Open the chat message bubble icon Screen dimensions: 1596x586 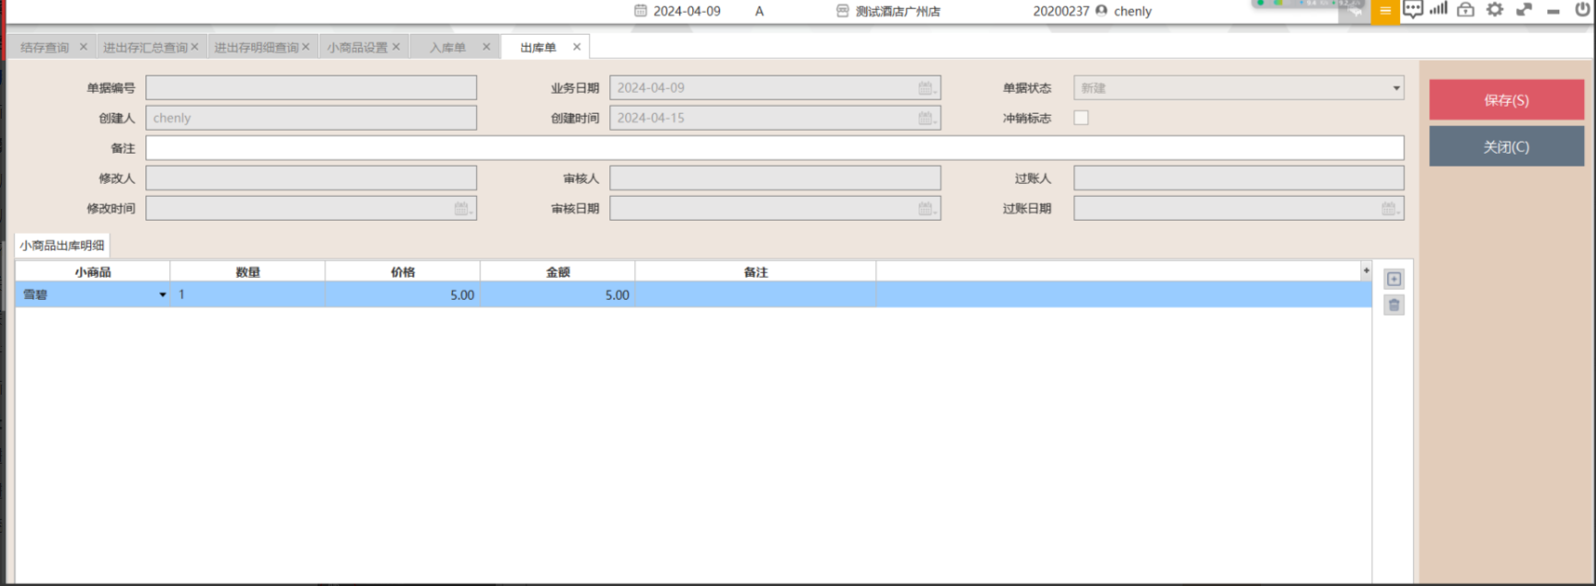(x=1413, y=10)
